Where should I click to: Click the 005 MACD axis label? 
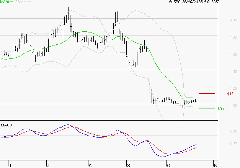[x=233, y=131]
